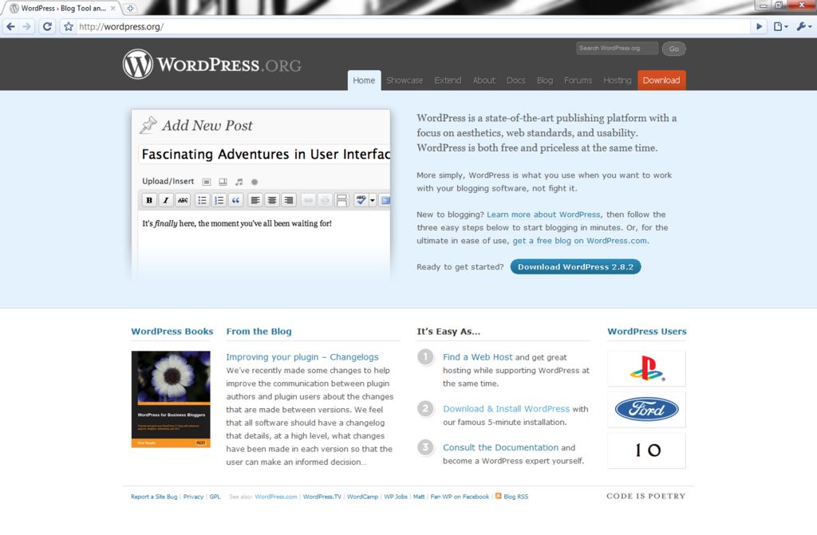817x535 pixels.
Task: Click the Add Audio music note icon
Action: [x=239, y=182]
